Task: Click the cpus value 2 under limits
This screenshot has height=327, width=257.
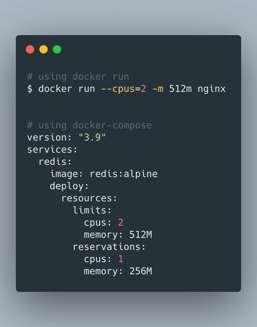Action: point(121,223)
